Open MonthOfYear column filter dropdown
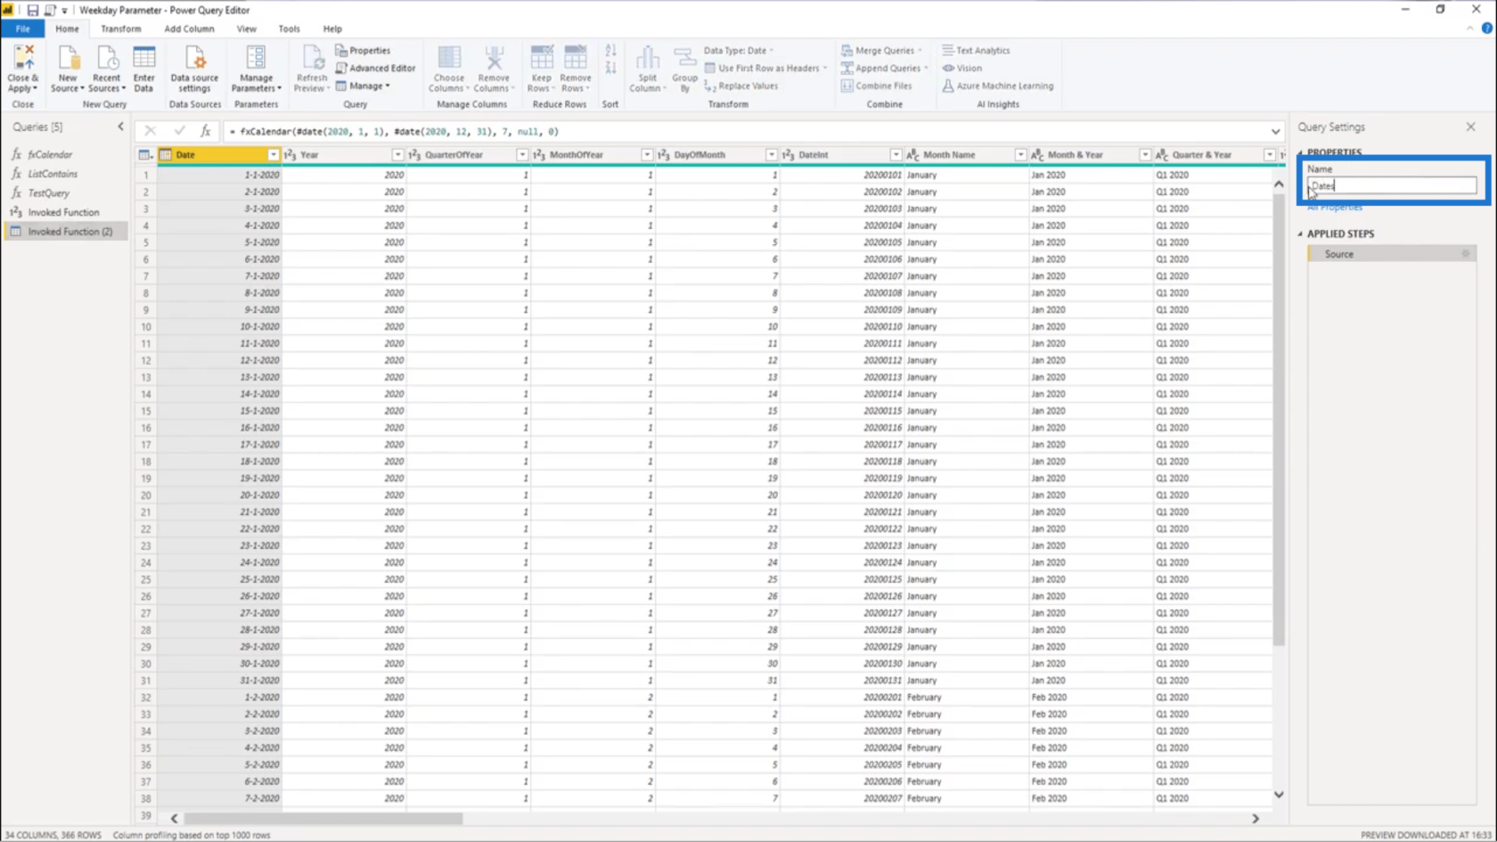Image resolution: width=1497 pixels, height=842 pixels. pyautogui.click(x=647, y=155)
